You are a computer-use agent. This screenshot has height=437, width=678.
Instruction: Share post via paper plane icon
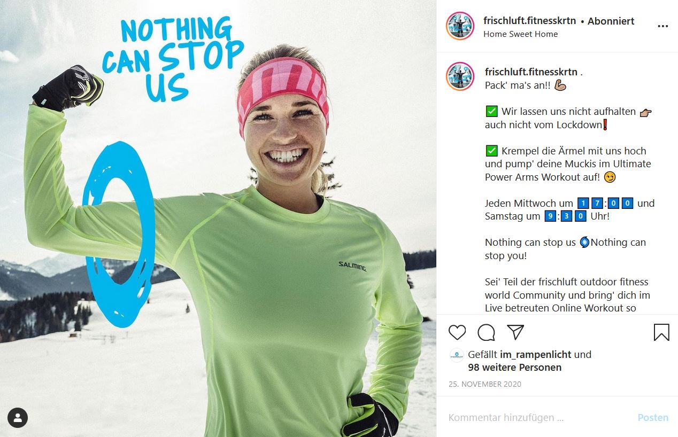pos(515,332)
